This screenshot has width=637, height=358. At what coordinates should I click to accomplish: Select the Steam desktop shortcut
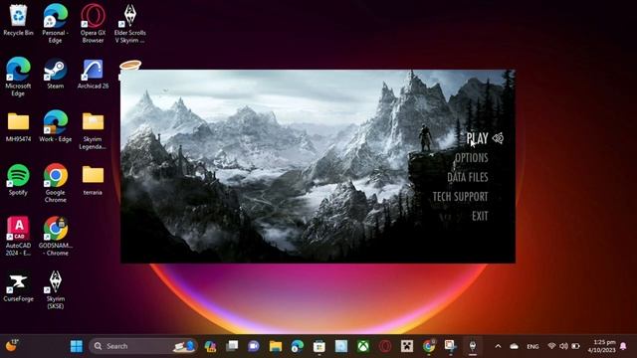tap(56, 74)
